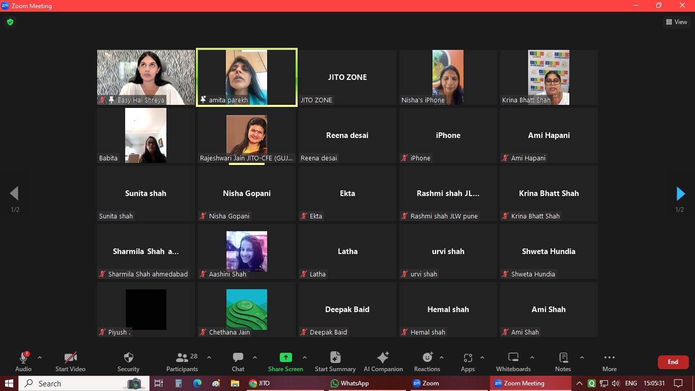The height and width of the screenshot is (391, 695).
Task: Expand the caret next to Participants
Action: [209, 357]
